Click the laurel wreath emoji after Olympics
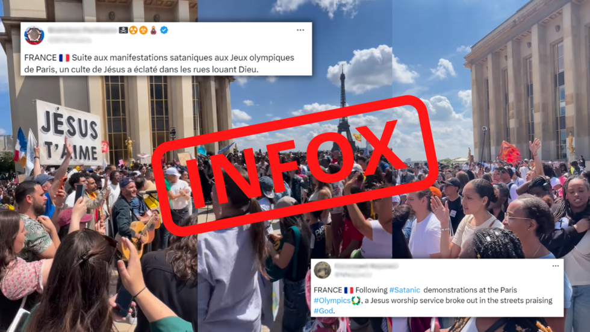590x332 pixels. (356, 301)
